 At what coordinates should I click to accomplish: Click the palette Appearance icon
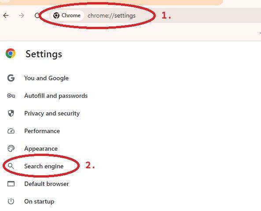11,148
